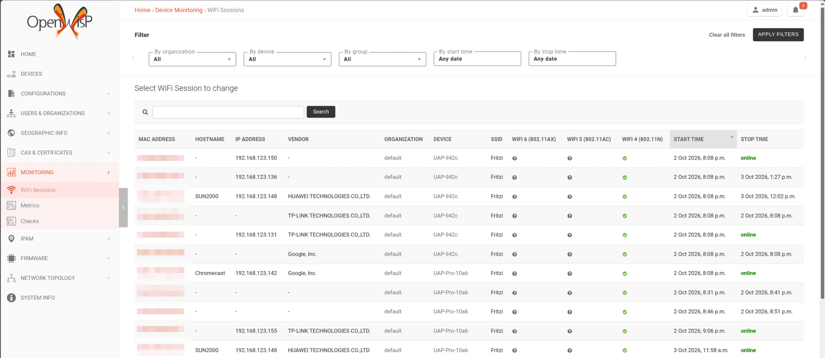The image size is (825, 358).
Task: Click the admin user avatar icon
Action: 755,10
